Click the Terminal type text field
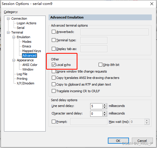Screen dimensions: 157x148 tap(94, 40)
